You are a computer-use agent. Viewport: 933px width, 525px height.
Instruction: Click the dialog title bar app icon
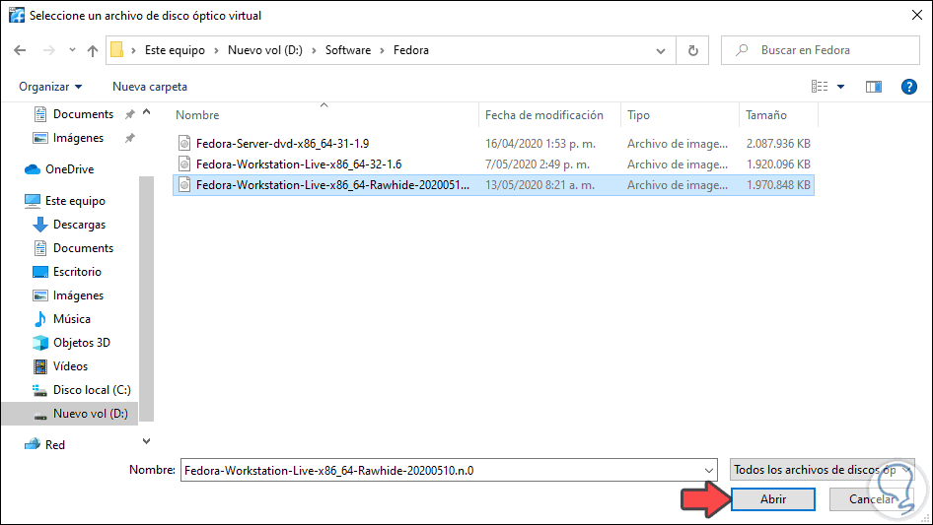(x=16, y=15)
